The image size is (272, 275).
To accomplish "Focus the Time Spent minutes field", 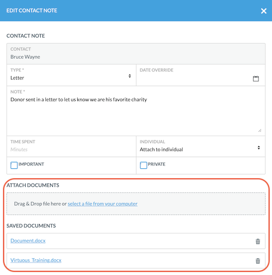I will point(71,146).
